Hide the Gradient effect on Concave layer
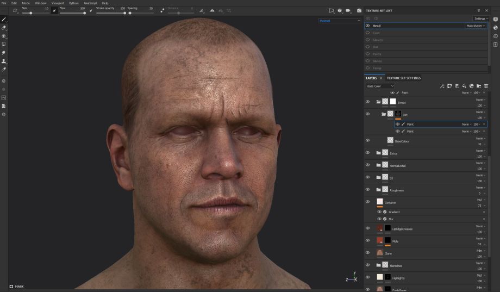 (379, 212)
